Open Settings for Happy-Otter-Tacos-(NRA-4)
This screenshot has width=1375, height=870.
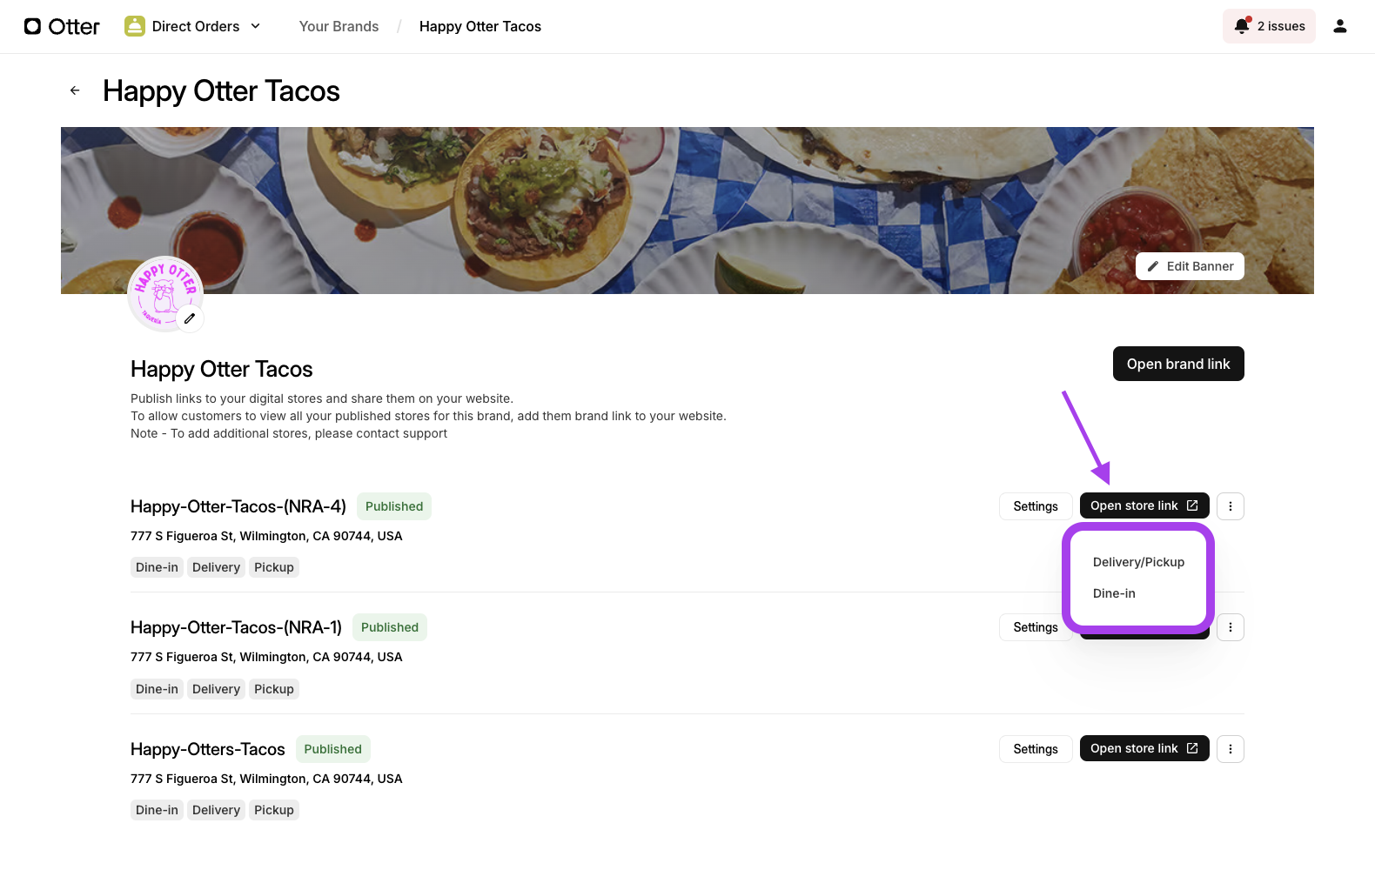[x=1035, y=506]
